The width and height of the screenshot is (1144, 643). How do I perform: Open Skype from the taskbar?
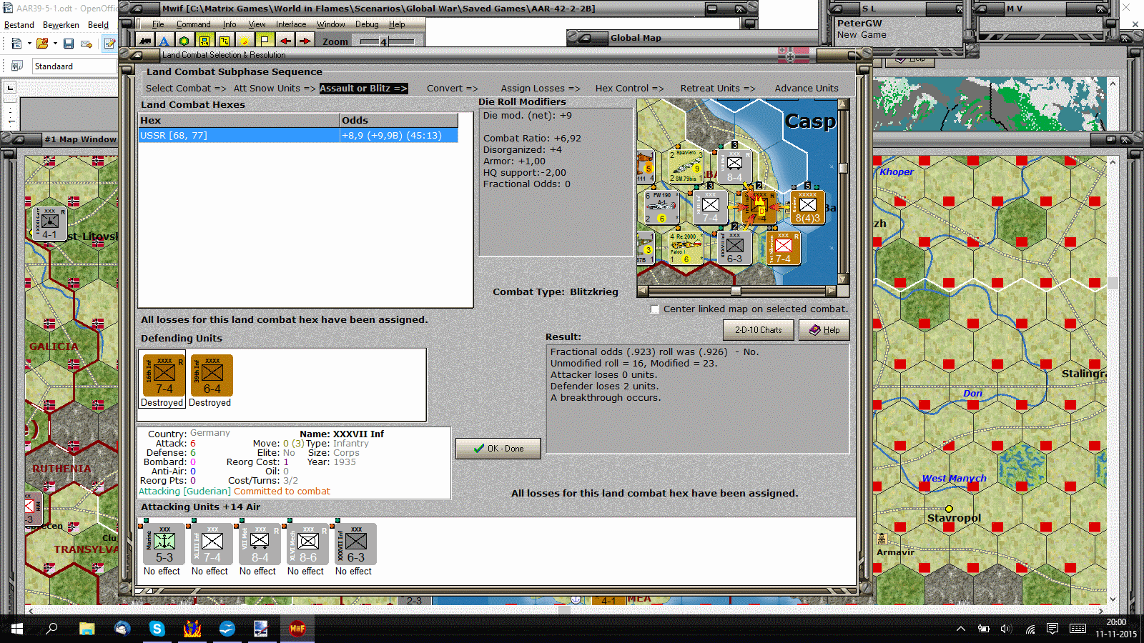click(157, 629)
